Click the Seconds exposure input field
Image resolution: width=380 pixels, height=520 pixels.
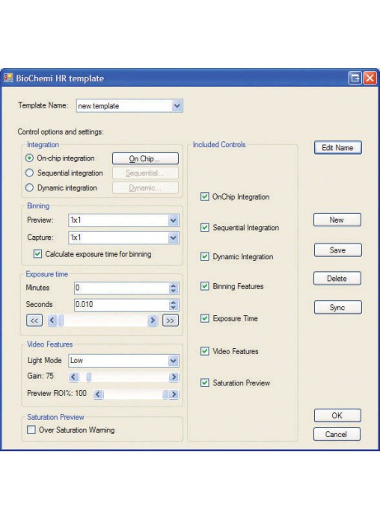(x=122, y=304)
